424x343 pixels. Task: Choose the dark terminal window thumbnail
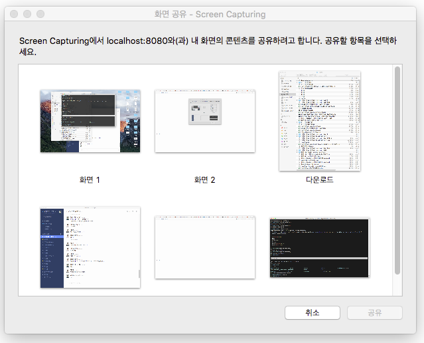[x=320, y=247]
